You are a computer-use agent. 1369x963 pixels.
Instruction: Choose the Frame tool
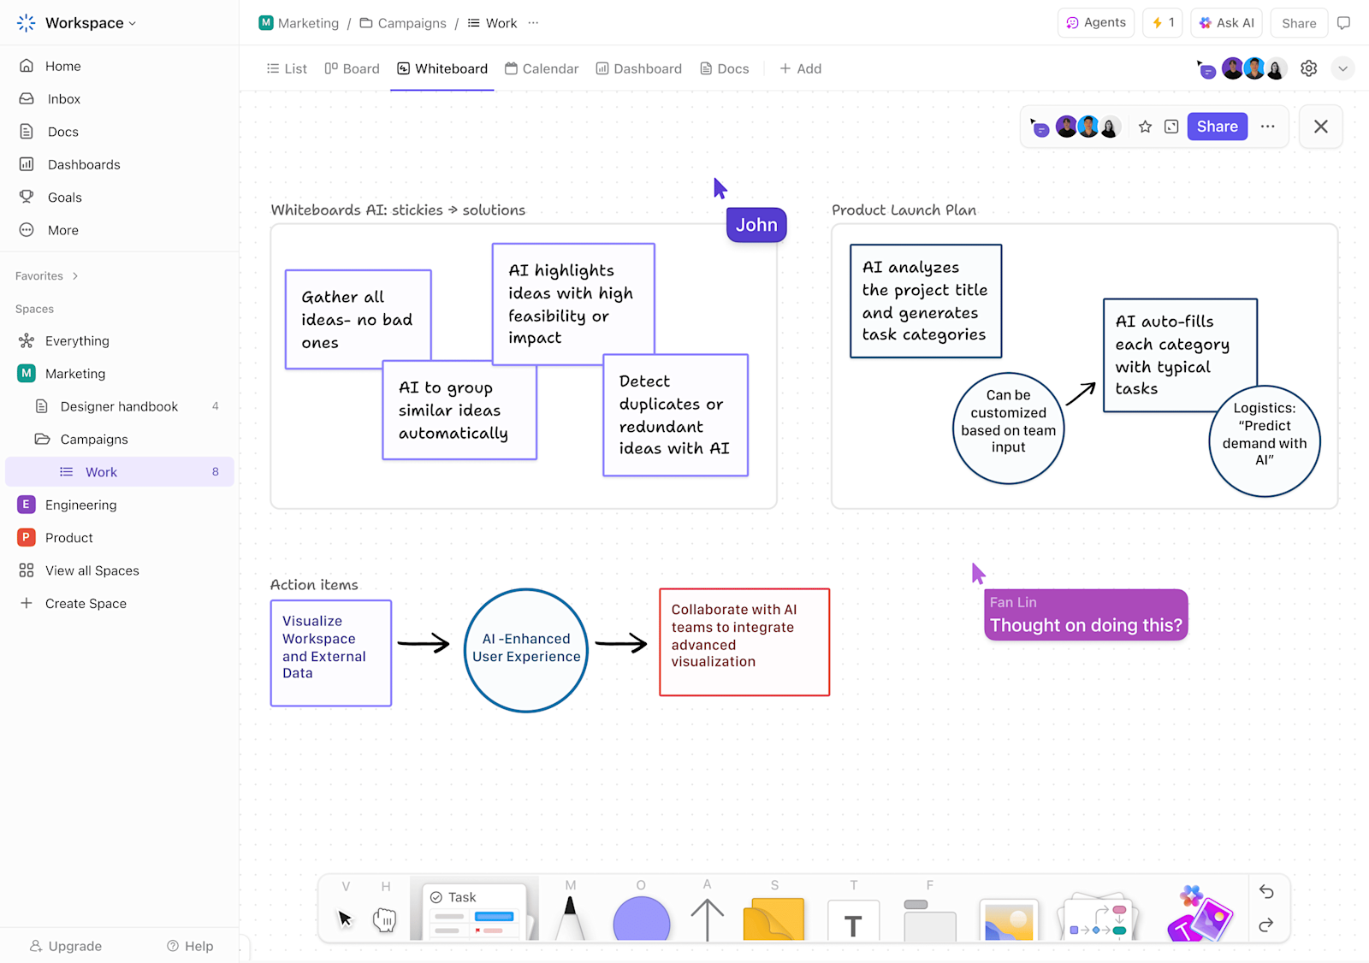[x=930, y=920]
